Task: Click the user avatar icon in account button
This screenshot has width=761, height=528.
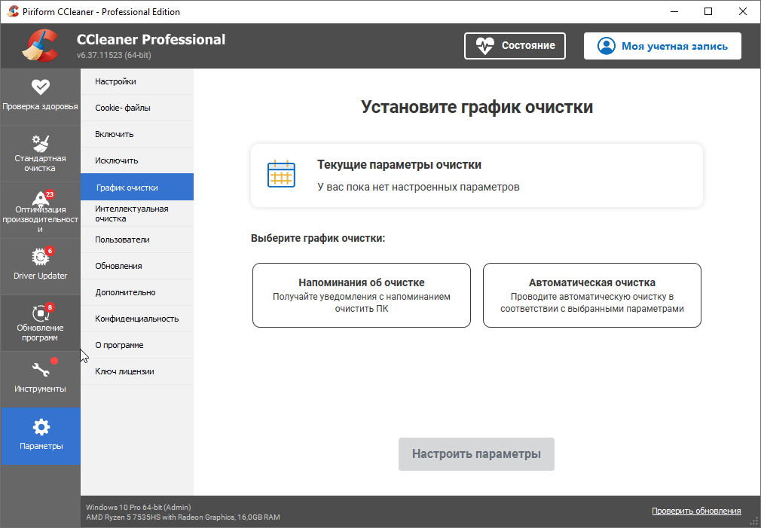Action: coord(607,46)
